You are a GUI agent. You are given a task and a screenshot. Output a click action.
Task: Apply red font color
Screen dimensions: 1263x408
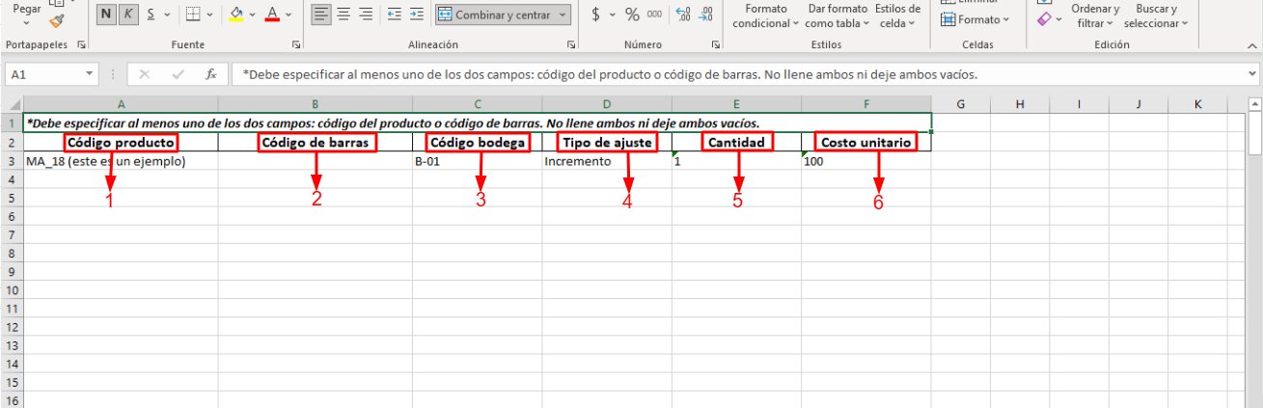tap(272, 14)
